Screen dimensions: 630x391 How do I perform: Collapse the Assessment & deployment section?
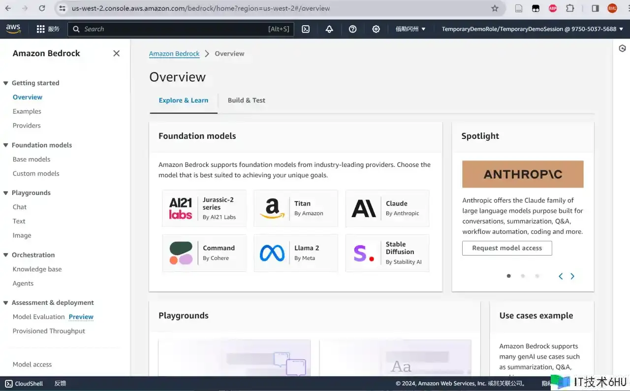6,303
